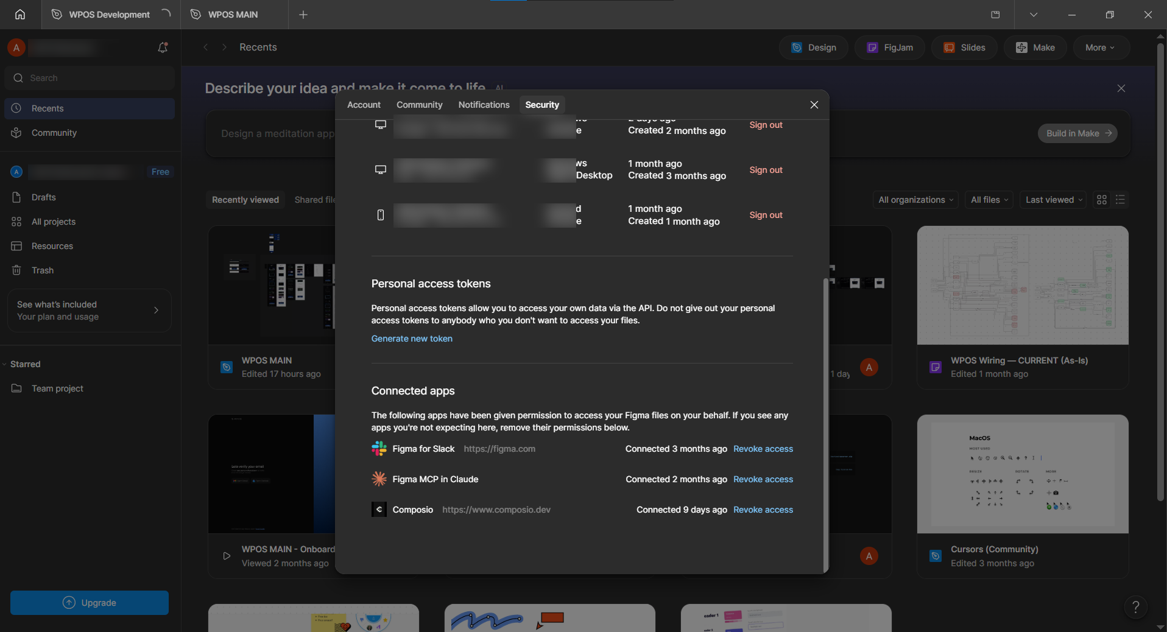1167x632 pixels.
Task: Revoke access for Figma MCP in Claude
Action: pyautogui.click(x=763, y=479)
